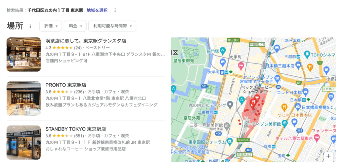This screenshot has height=162, width=344.
Task: Open the 料金 price filter dropdown
Action: [x=75, y=26]
